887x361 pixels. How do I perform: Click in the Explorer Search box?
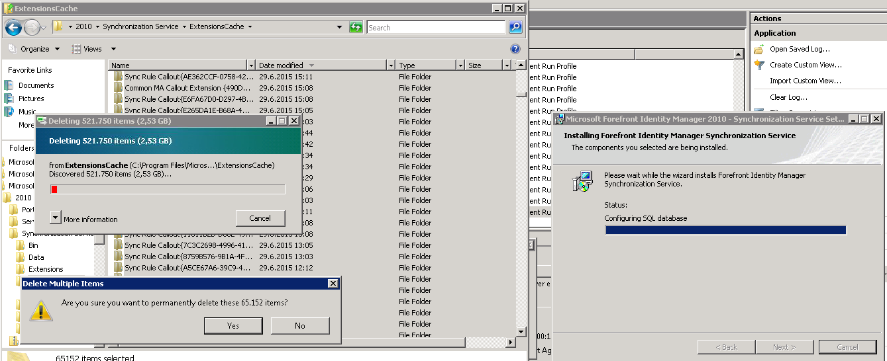pyautogui.click(x=436, y=27)
